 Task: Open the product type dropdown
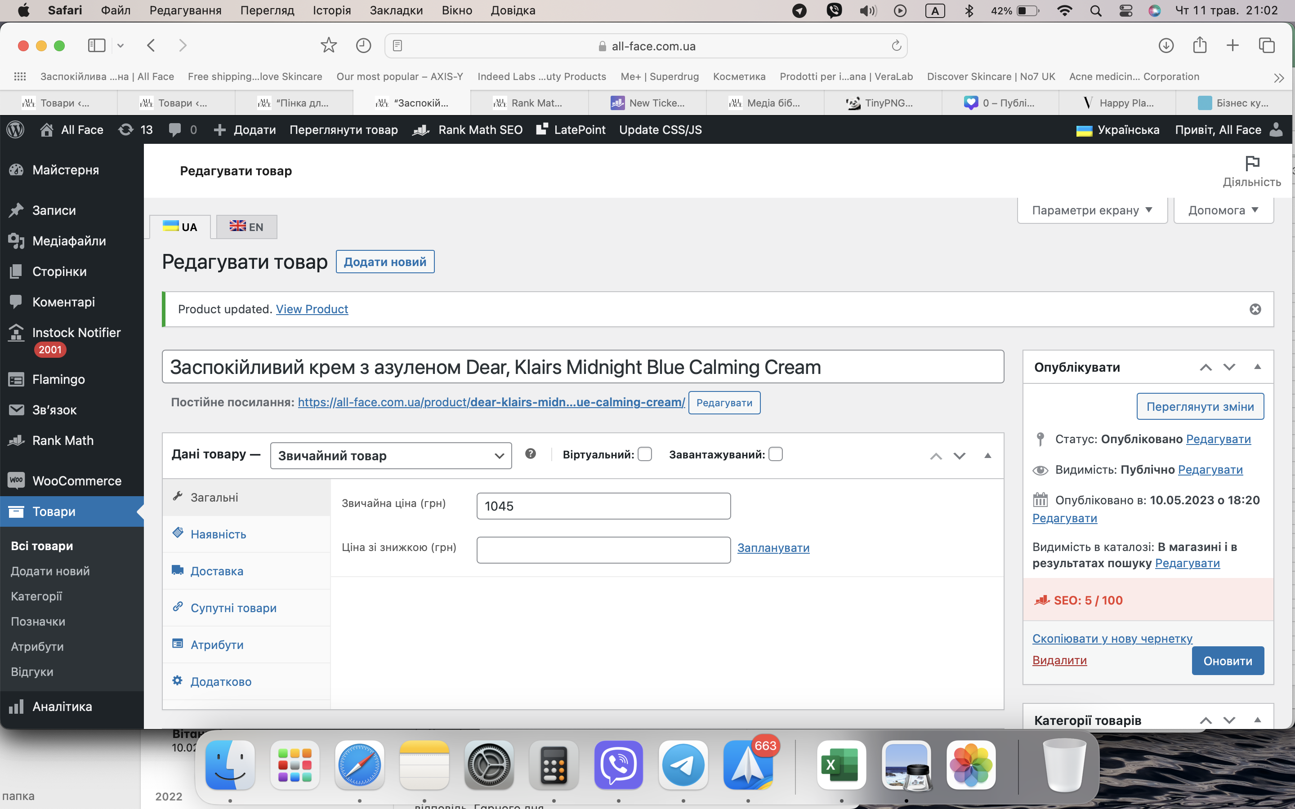coord(391,456)
